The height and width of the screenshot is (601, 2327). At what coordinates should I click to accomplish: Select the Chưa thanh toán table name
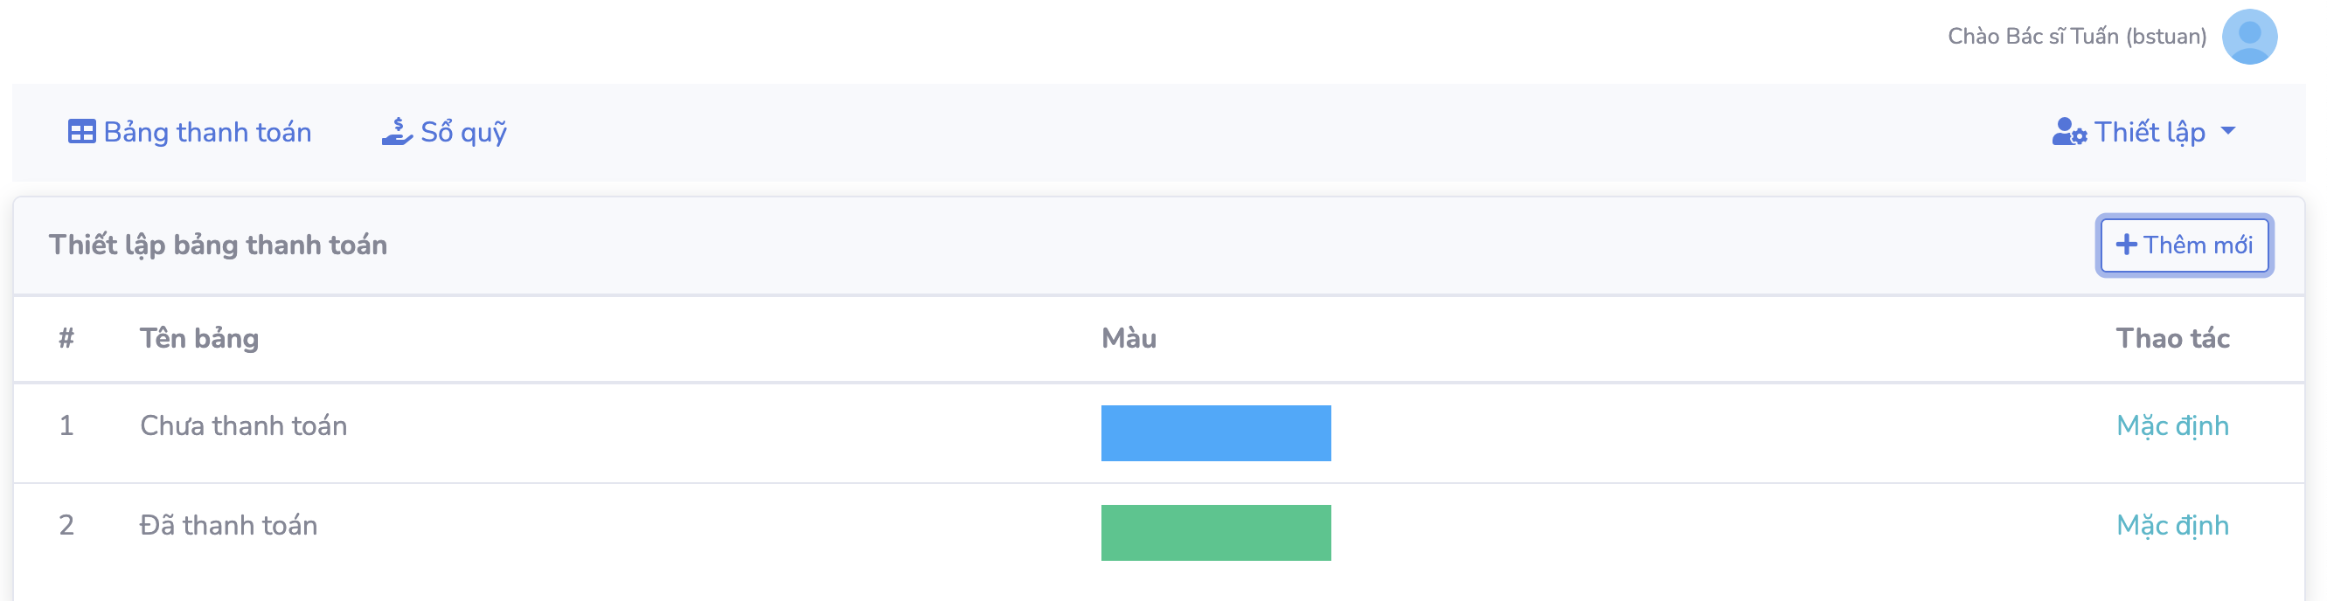click(243, 426)
